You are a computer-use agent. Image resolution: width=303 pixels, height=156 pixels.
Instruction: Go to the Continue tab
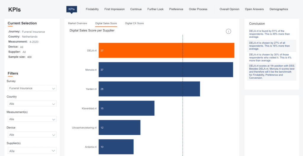(x=136, y=9)
